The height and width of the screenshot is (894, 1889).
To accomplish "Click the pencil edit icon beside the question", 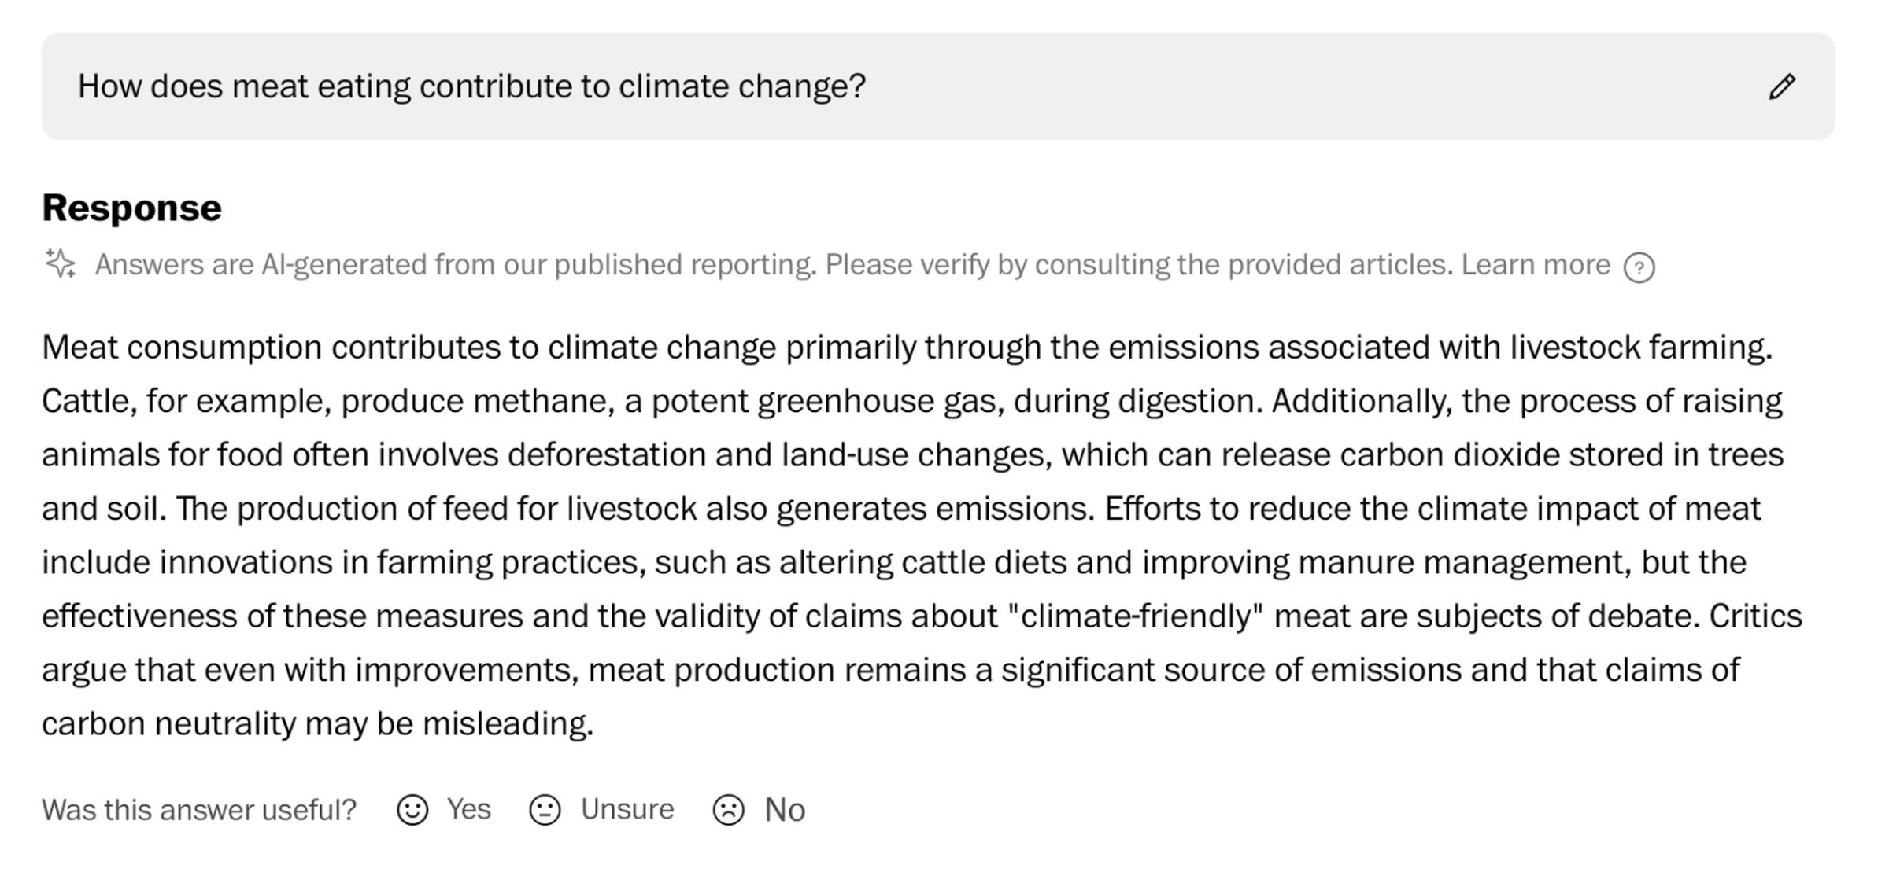I will pyautogui.click(x=1782, y=86).
